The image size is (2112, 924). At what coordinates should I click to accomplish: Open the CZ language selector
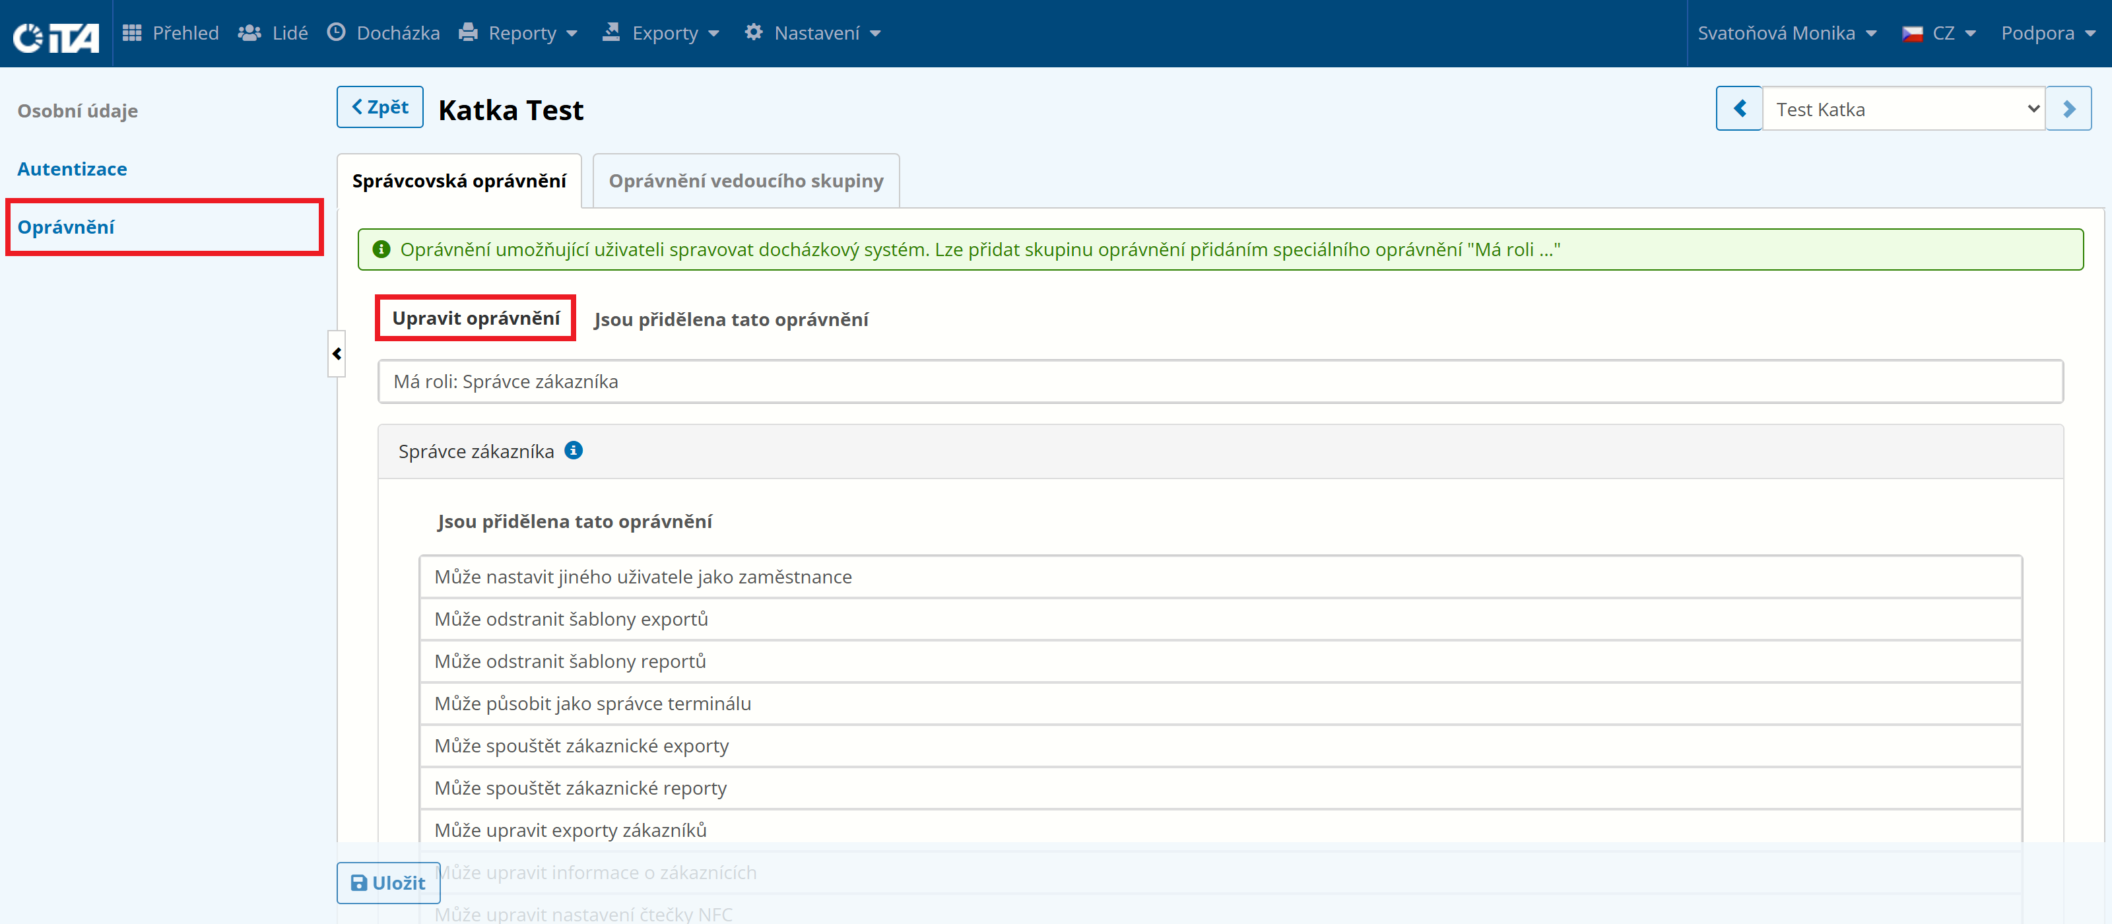click(1940, 33)
